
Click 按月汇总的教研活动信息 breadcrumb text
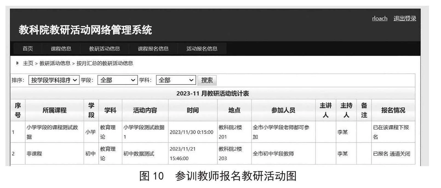(x=105, y=63)
